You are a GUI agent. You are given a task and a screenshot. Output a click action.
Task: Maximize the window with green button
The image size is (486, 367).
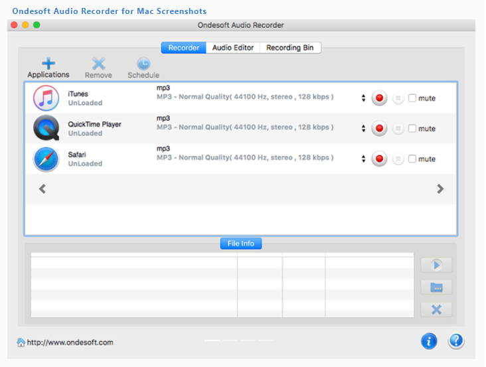[x=37, y=25]
